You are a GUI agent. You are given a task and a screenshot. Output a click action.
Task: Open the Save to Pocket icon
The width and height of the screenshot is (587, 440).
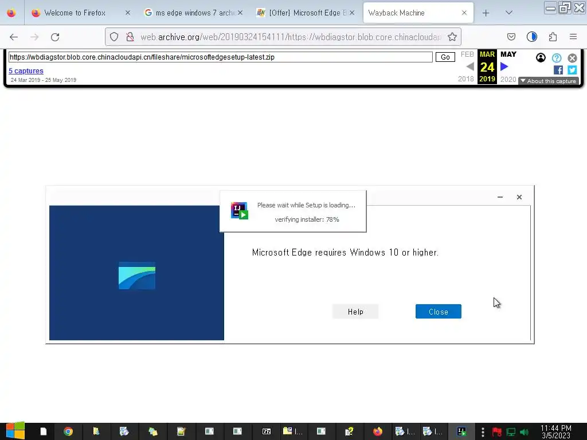(511, 37)
